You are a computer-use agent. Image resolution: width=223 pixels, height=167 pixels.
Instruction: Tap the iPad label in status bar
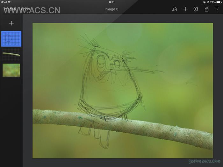pos(4,2)
